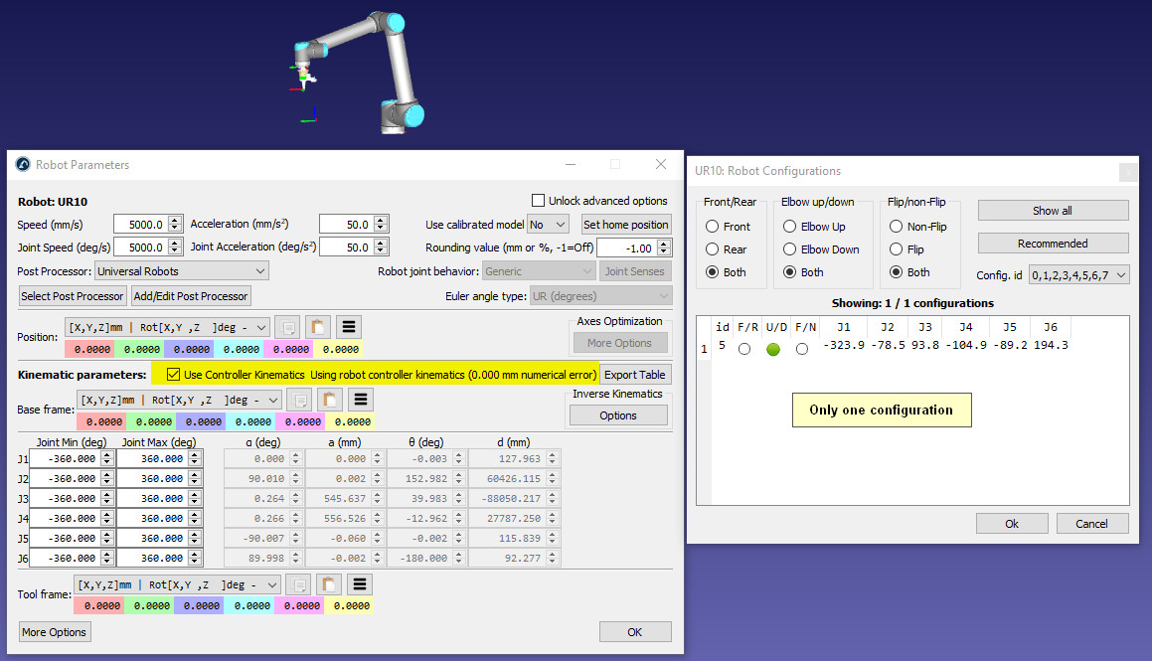The image size is (1152, 661).
Task: Click the Show all configurations button
Action: [1053, 211]
